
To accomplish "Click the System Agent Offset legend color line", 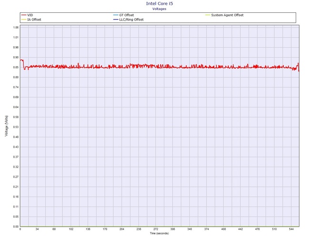I will coord(208,15).
